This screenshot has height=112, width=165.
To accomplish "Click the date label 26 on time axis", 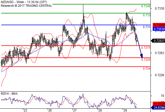I will (50, 110).
